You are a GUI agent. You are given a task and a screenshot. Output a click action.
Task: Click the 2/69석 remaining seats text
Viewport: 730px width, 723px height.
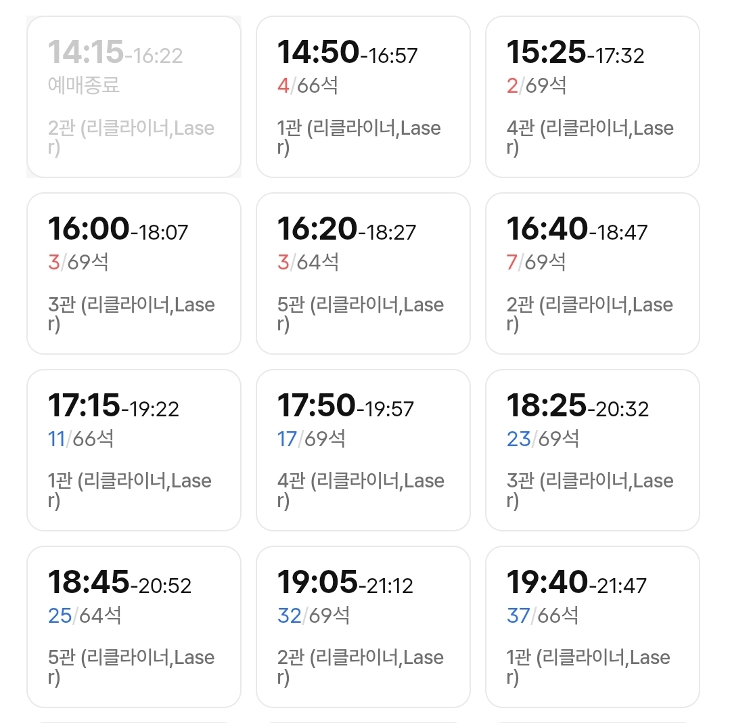(537, 85)
